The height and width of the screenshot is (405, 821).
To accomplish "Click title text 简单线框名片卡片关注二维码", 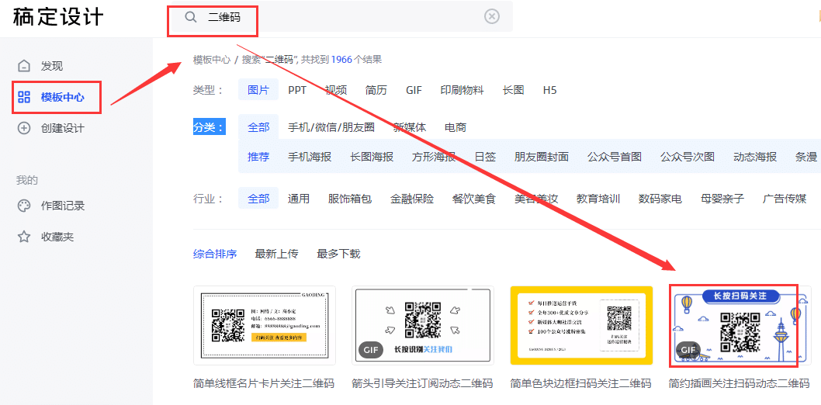I will pyautogui.click(x=264, y=383).
